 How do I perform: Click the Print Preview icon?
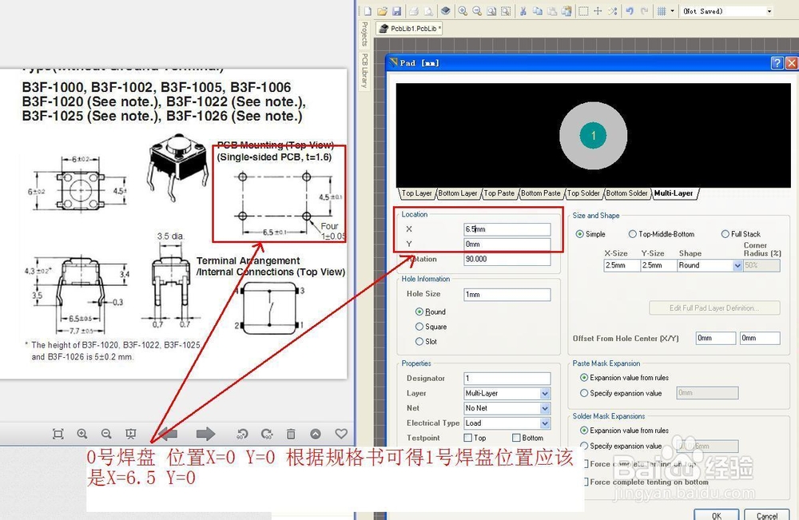428,11
